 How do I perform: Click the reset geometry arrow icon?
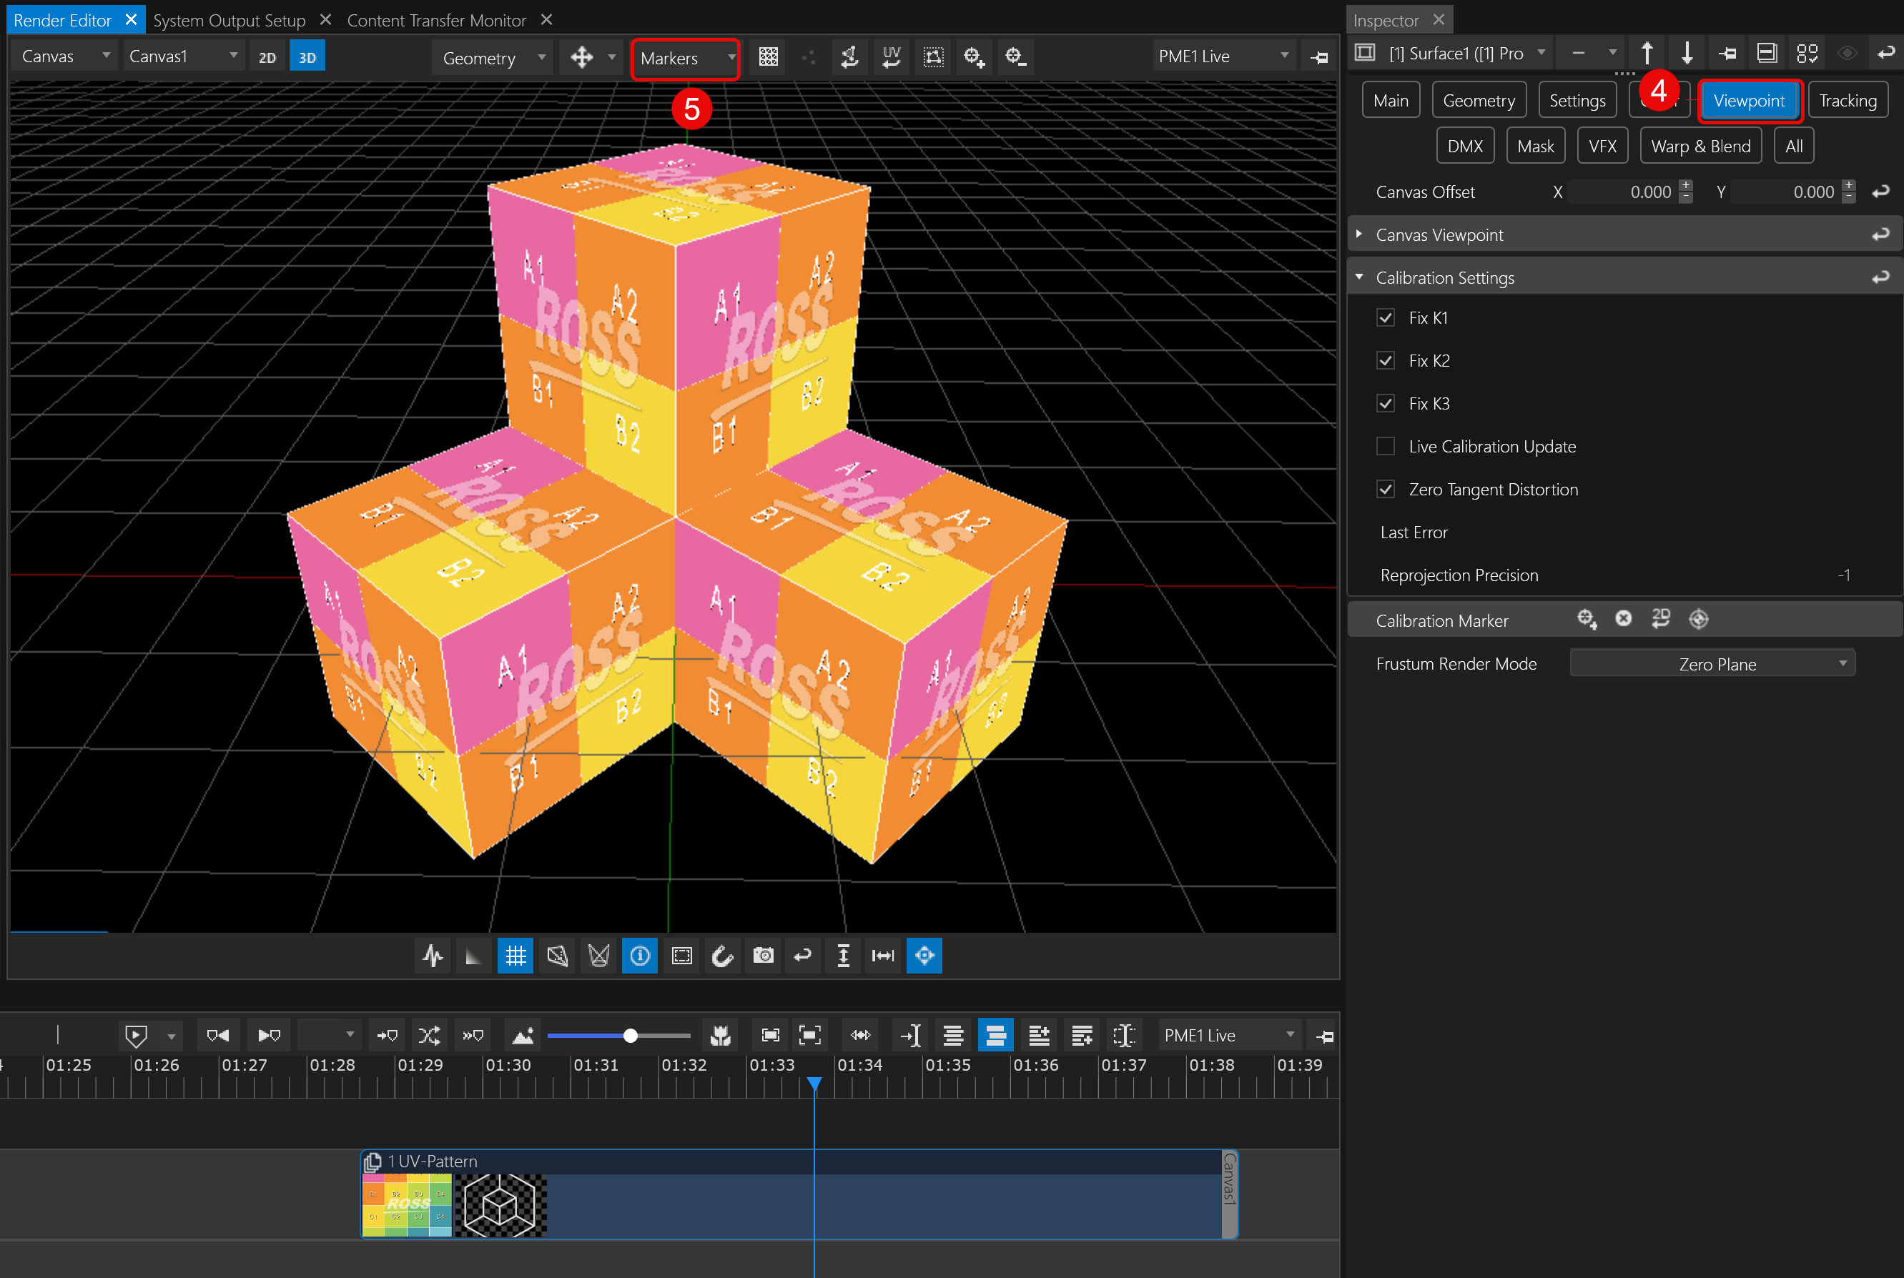point(849,57)
